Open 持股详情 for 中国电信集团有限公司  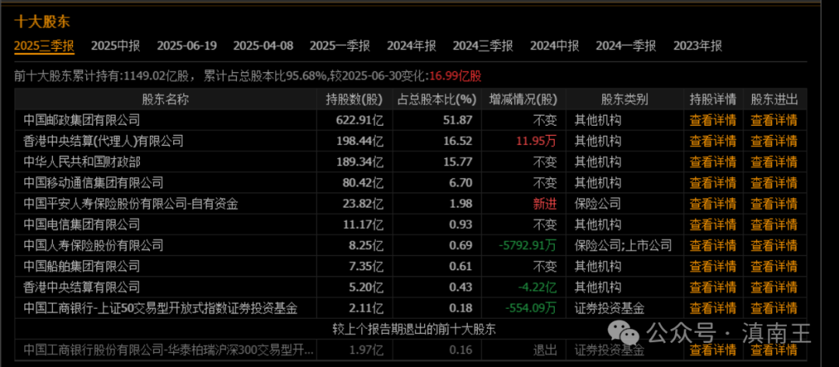coord(712,224)
